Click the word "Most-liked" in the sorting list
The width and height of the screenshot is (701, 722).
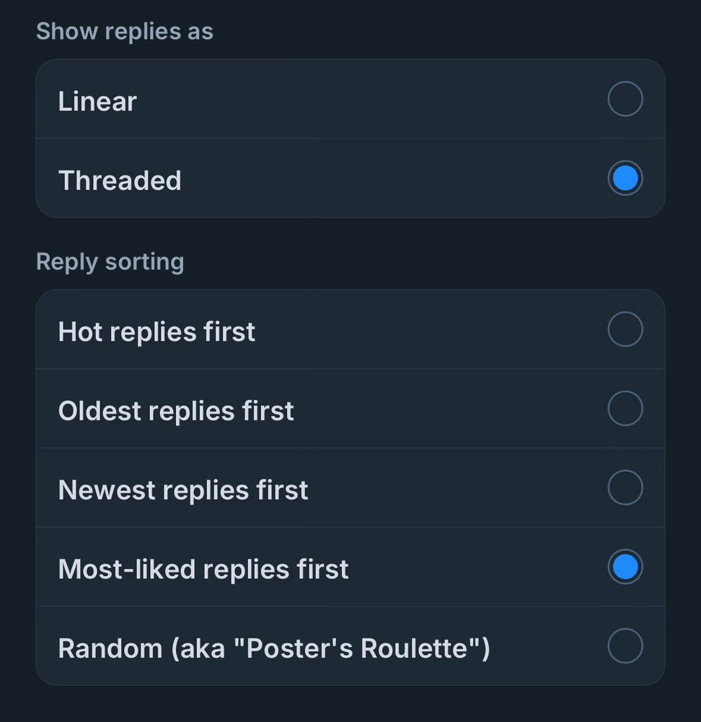tap(126, 570)
